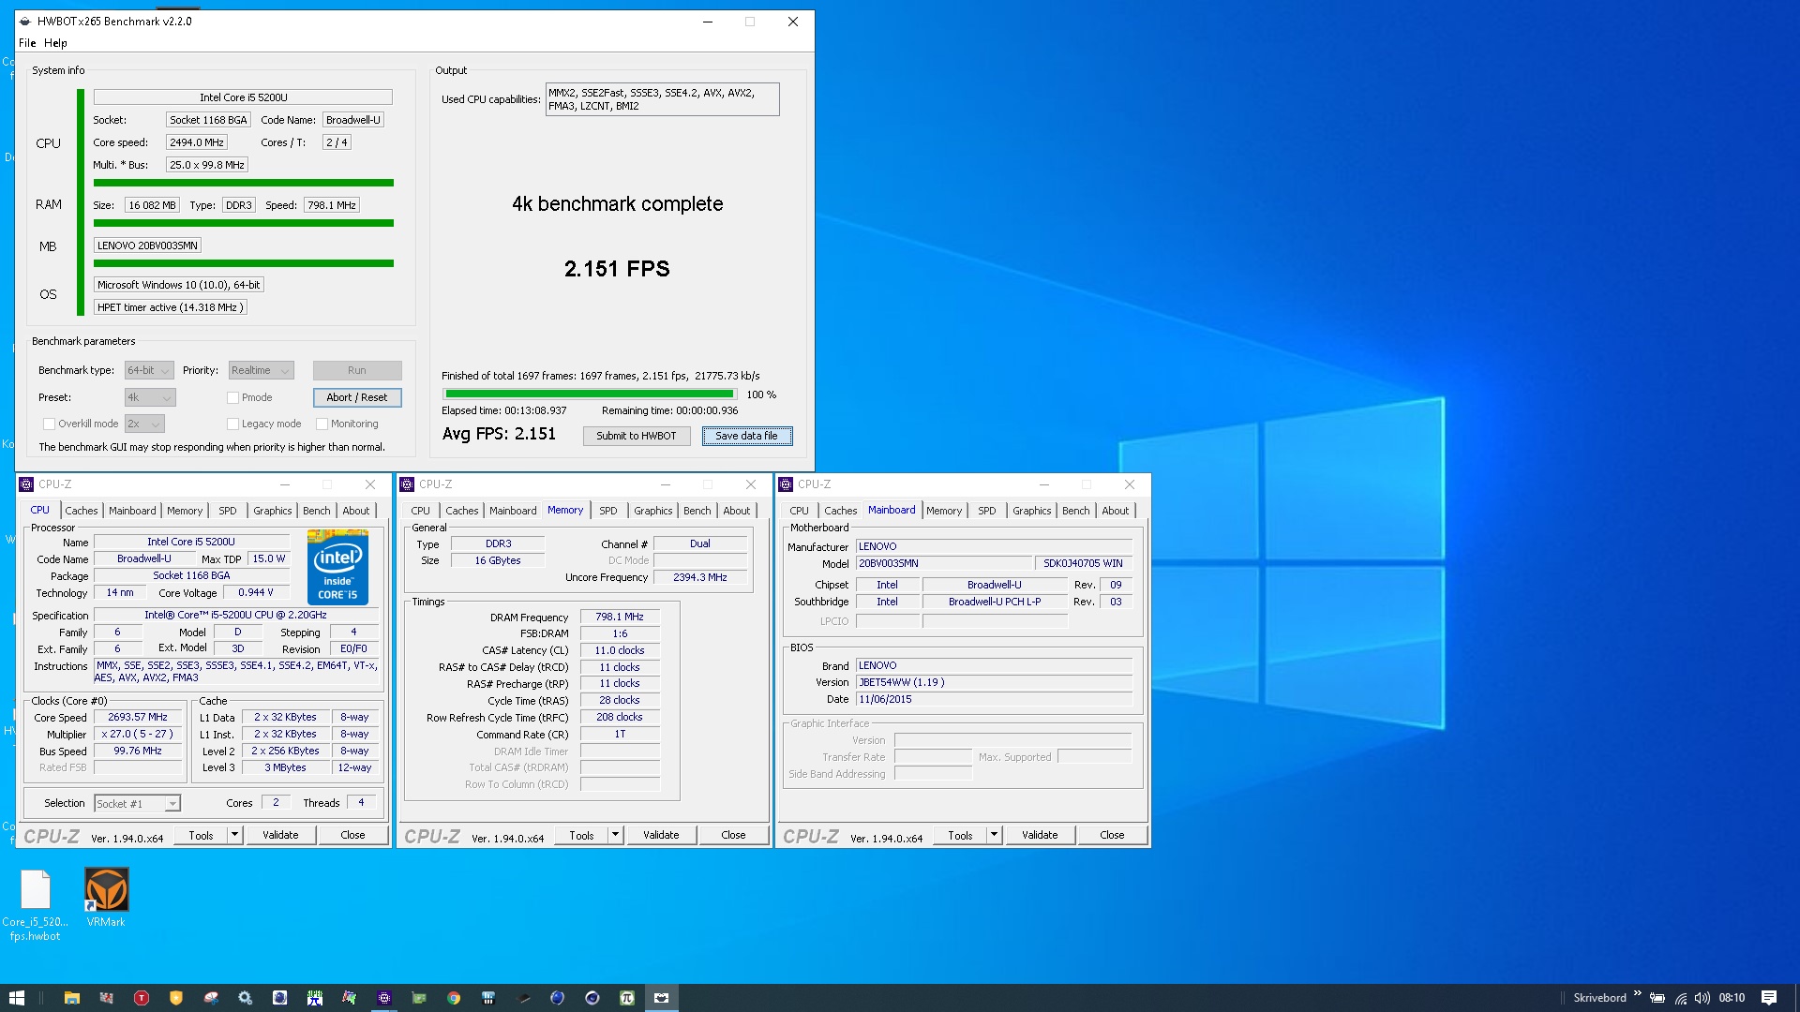1800x1012 pixels.
Task: Select the Core_i5 fps.hwbot desktop file
Action: (35, 905)
